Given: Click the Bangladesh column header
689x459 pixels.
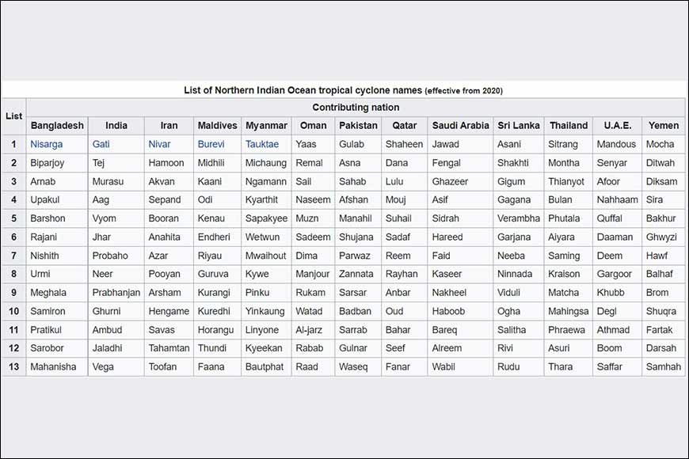Looking at the screenshot, I should coord(57,125).
